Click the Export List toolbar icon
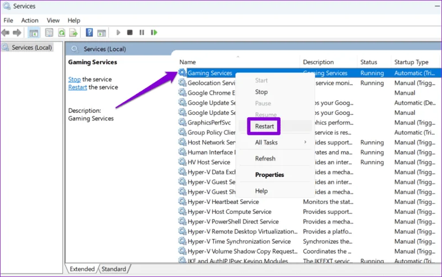Viewport: 442px width, 277px height. (x=73, y=33)
